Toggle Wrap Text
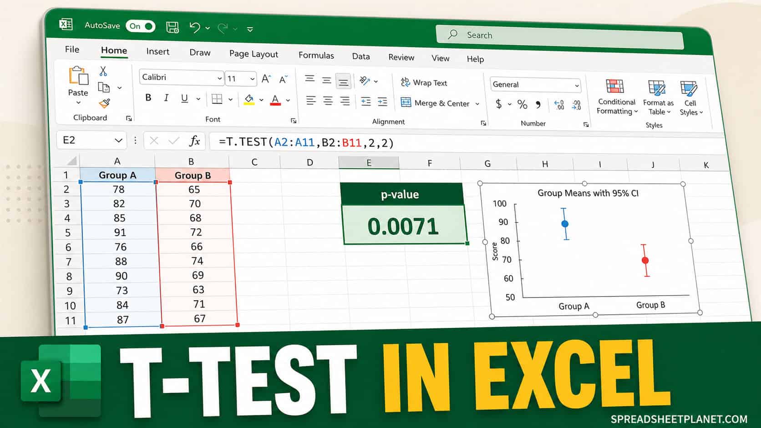This screenshot has width=761, height=428. point(424,82)
